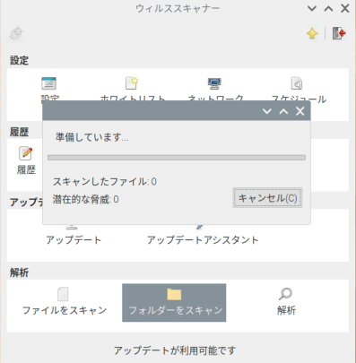Click the 履歴 section heading
Image resolution: width=356 pixels, height=363 pixels.
point(19,132)
